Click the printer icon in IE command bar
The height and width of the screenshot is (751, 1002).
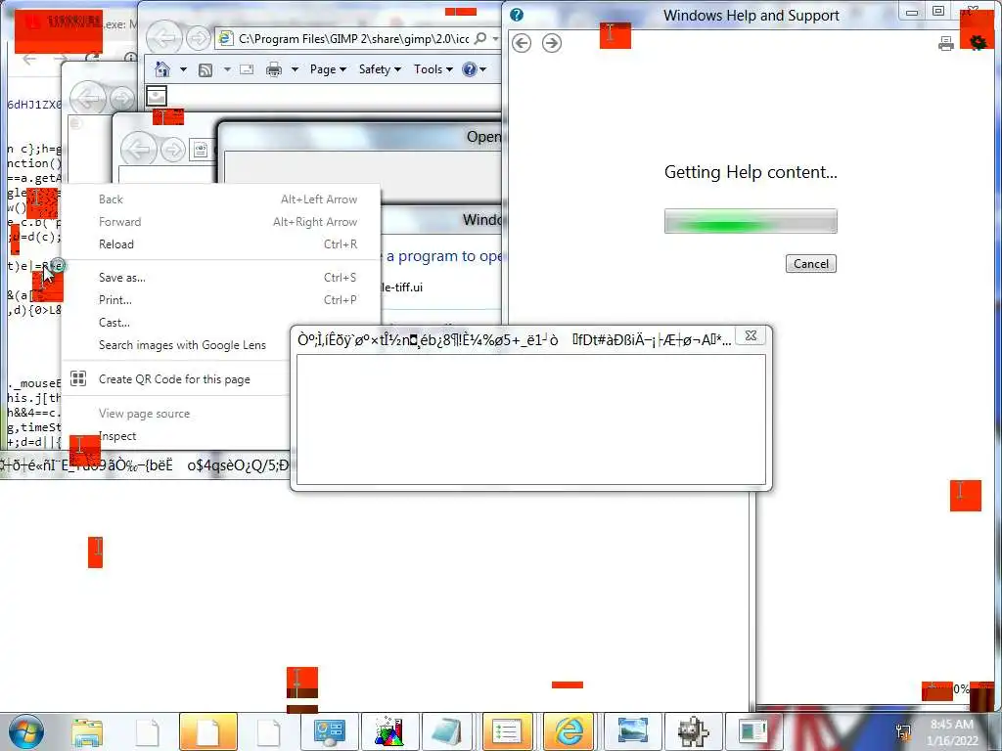click(274, 69)
